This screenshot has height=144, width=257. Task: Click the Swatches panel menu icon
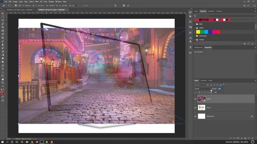tap(255, 11)
